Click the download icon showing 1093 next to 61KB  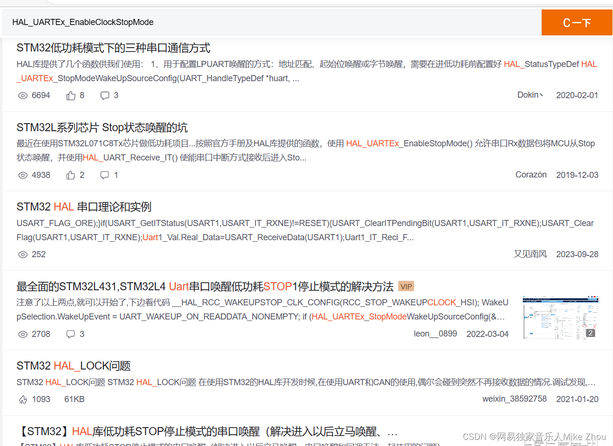pyautogui.click(x=24, y=399)
